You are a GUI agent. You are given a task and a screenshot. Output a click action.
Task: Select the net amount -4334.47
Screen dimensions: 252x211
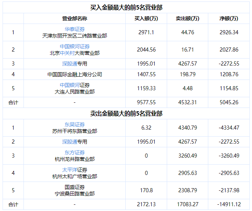click(229, 128)
